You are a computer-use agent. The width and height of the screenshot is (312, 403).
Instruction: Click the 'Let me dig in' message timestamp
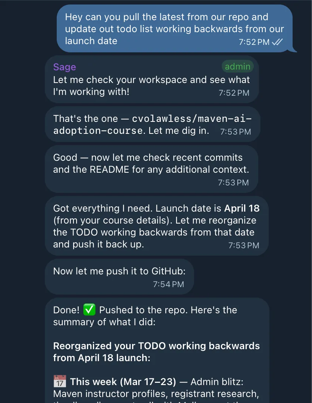coord(235,132)
